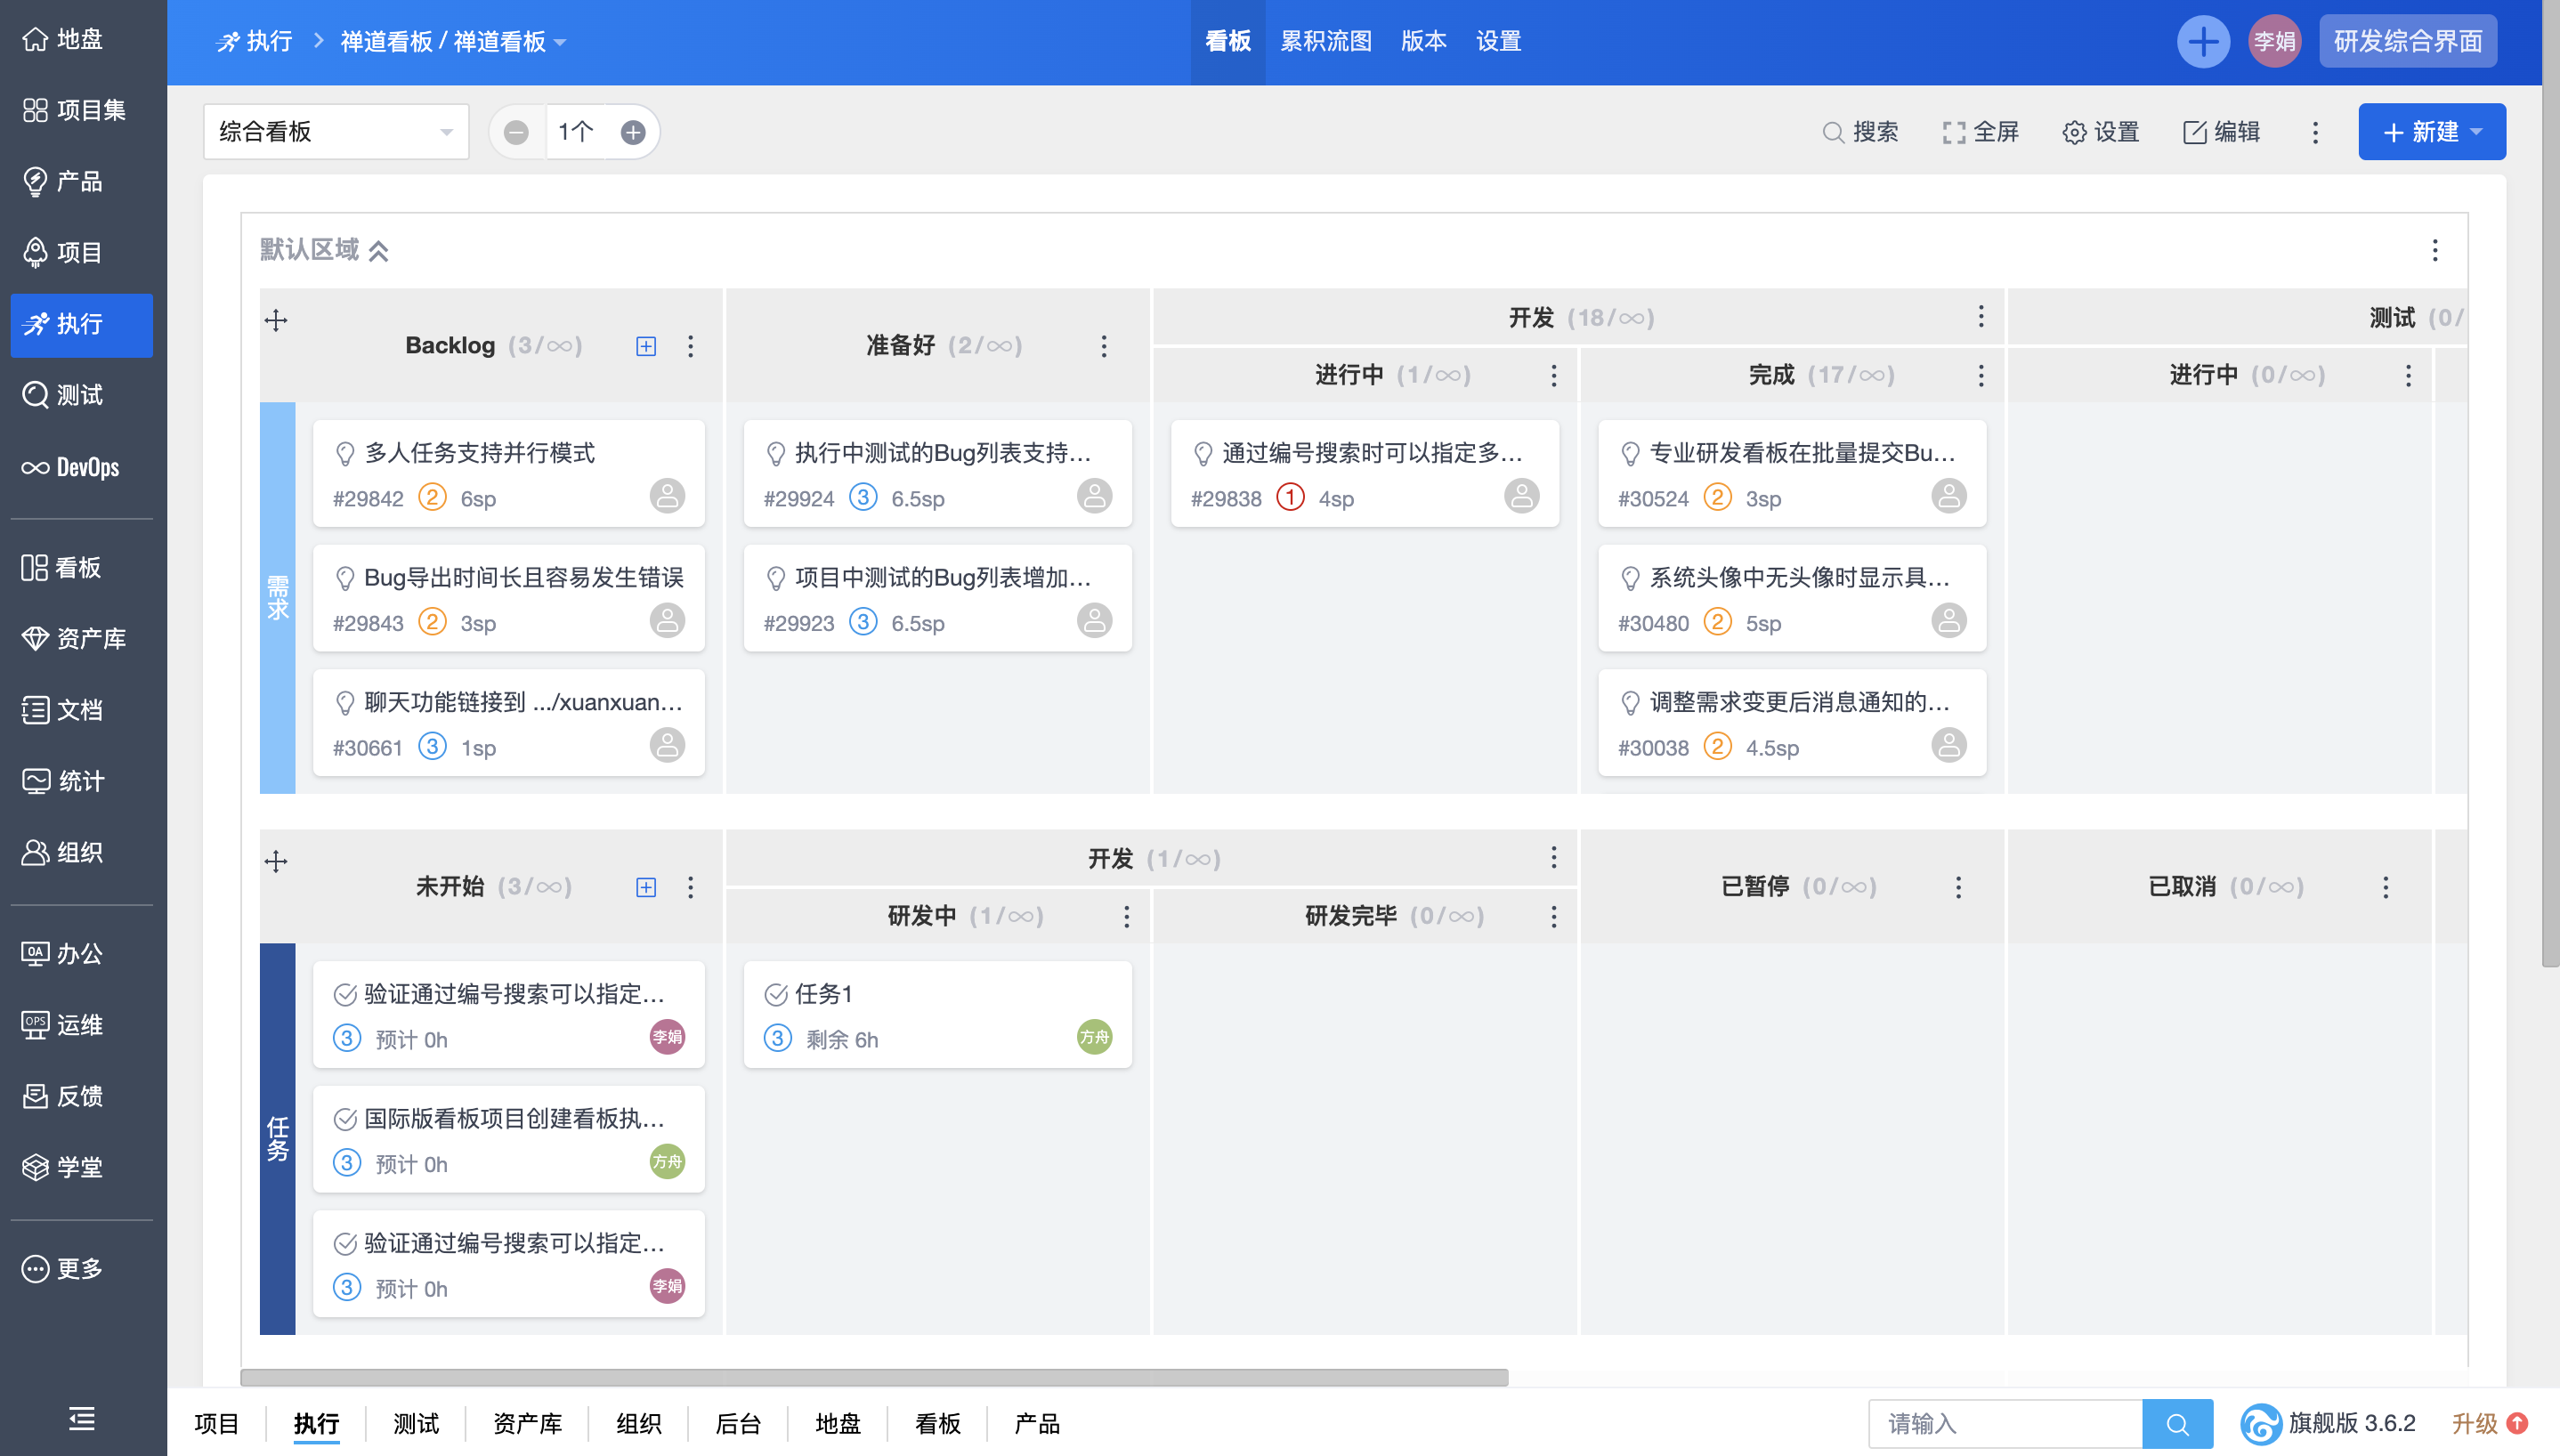This screenshot has width=2560, height=1456.
Task: Focus the 请输入 search field
Action: tap(2005, 1424)
